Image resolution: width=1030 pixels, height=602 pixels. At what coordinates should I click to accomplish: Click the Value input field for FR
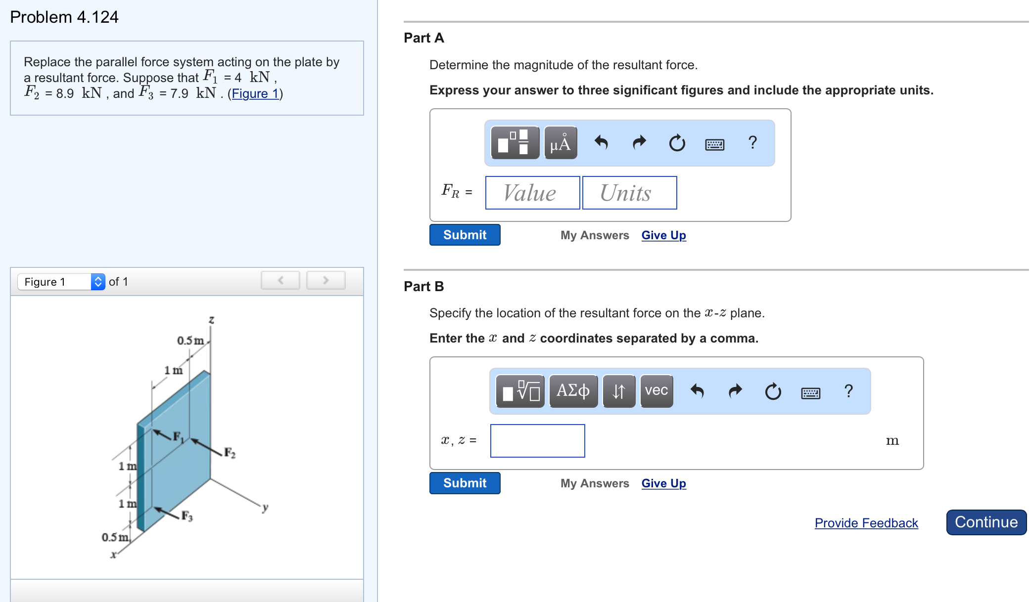(532, 193)
